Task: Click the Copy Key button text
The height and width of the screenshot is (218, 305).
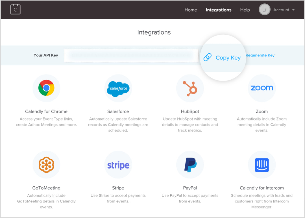Action: click(228, 58)
